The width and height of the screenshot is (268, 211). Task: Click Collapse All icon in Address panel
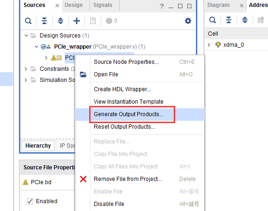[x=229, y=20]
